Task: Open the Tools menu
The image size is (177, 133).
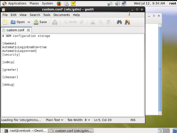Action: tap(47, 15)
